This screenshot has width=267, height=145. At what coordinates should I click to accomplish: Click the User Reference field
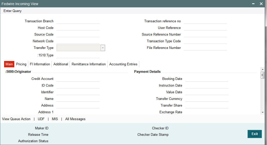(205, 28)
